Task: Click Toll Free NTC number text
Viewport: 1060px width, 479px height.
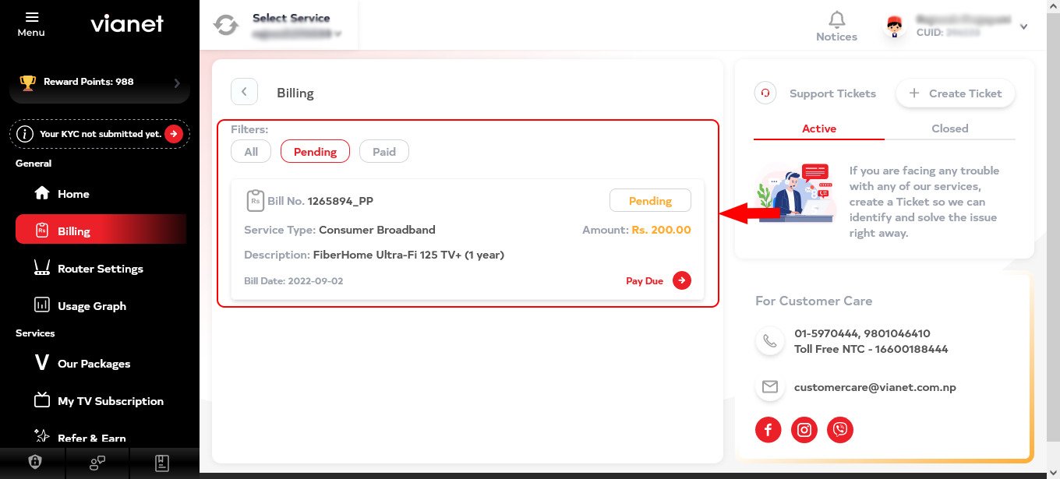Action: point(871,349)
